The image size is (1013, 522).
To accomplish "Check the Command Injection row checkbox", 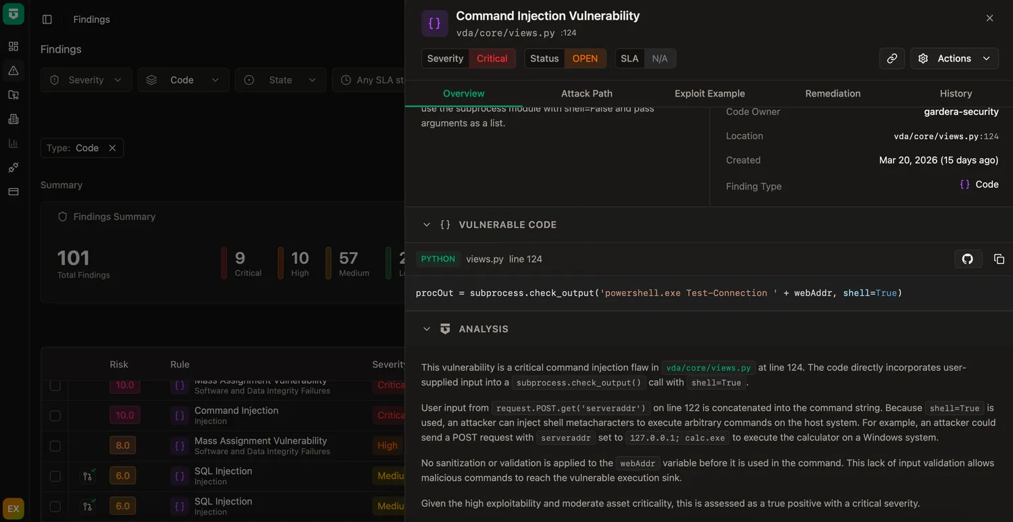I will tap(55, 416).
